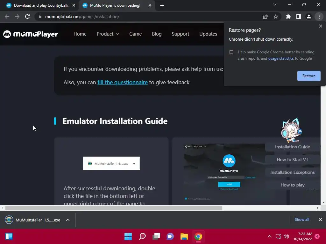Image resolution: width=326 pixels, height=244 pixels.
Task: Show hidden tray icons chevron
Action: (x=270, y=236)
